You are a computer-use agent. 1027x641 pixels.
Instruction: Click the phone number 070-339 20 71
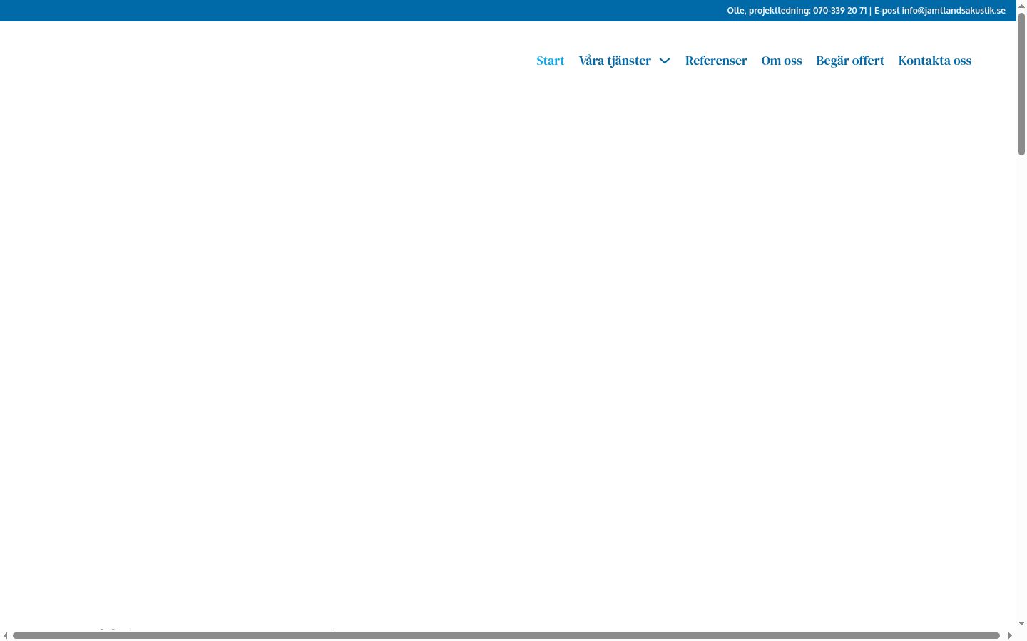coord(840,11)
